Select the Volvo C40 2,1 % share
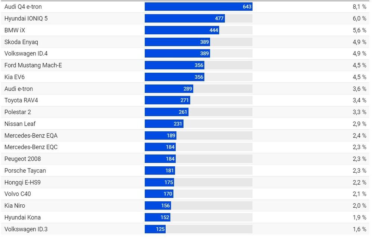Image resolution: width=372 pixels, height=239 pixels. point(359,194)
